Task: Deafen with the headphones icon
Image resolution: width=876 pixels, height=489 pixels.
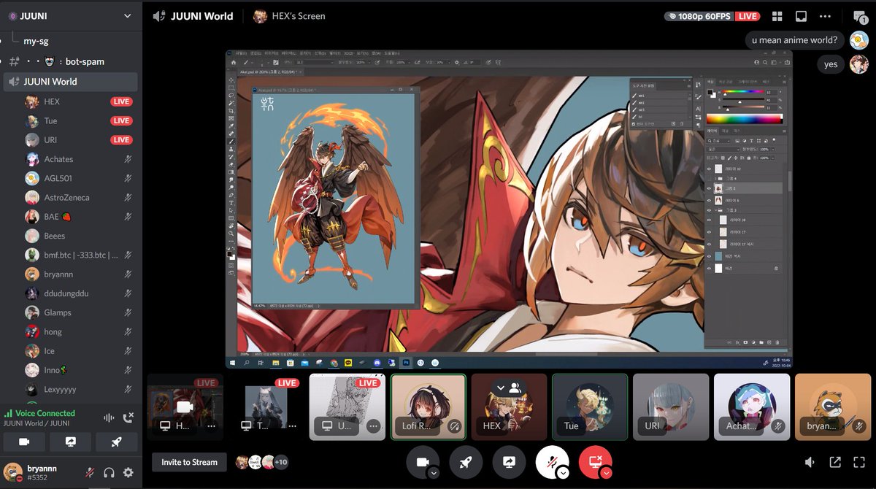Action: (x=109, y=472)
